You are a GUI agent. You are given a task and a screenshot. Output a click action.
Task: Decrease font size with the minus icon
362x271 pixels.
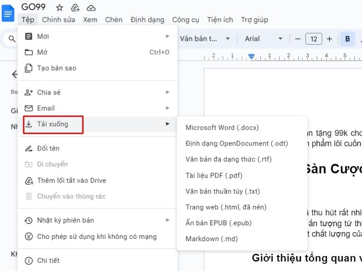click(297, 38)
